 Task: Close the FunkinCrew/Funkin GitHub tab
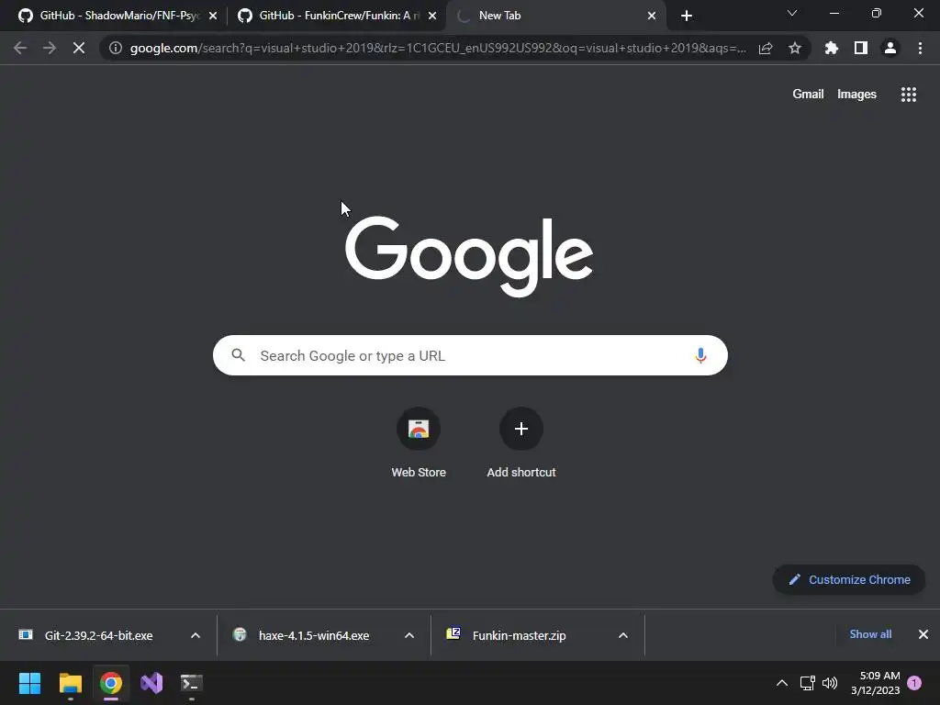(432, 16)
